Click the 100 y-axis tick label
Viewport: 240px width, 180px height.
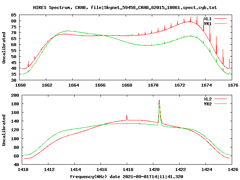coord(15,139)
